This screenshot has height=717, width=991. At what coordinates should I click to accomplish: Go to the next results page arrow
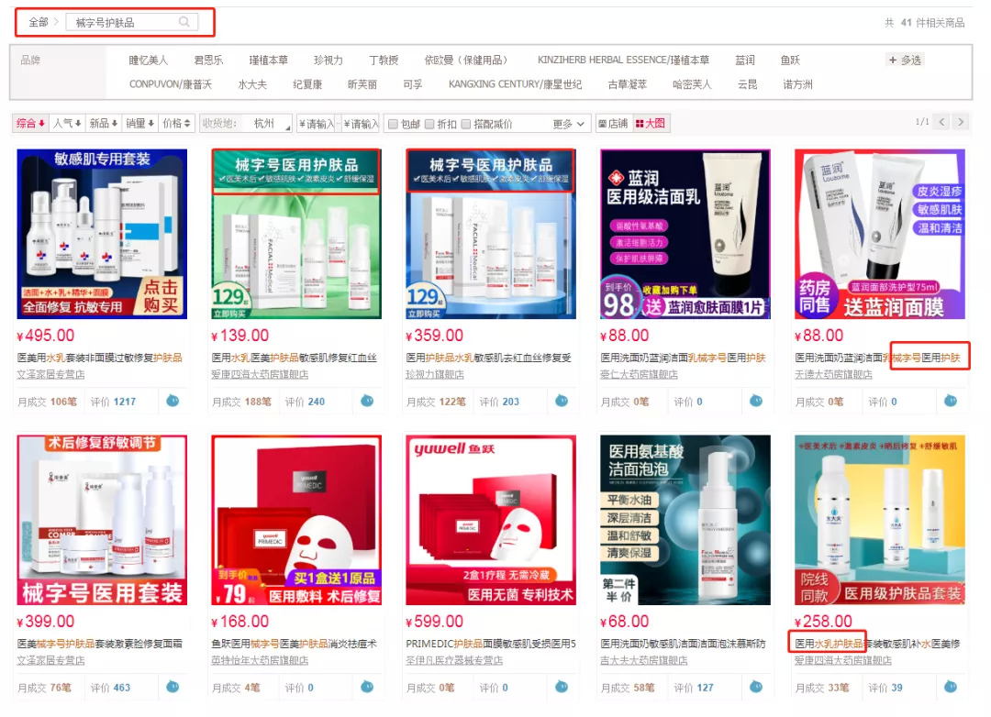tap(961, 122)
